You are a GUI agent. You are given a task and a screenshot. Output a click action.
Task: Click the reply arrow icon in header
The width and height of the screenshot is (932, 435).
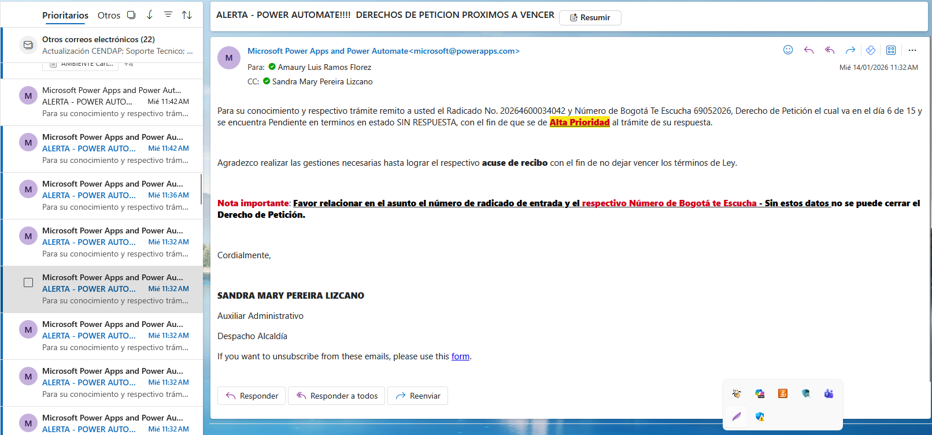pyautogui.click(x=809, y=50)
